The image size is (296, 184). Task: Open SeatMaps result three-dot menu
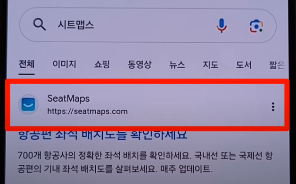pyautogui.click(x=273, y=107)
